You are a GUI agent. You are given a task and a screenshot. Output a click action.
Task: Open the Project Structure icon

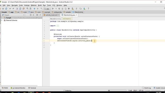click(80, 9)
